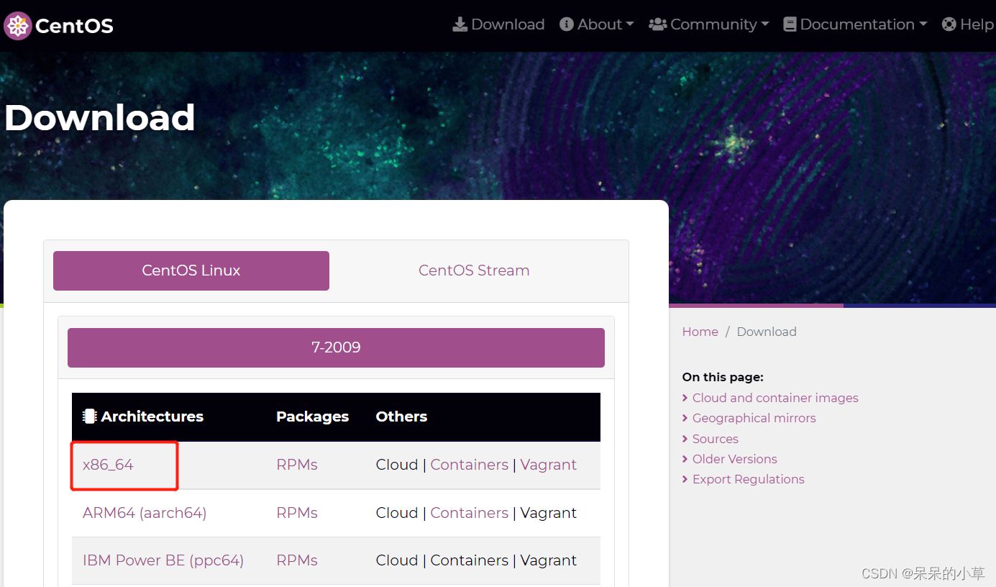Screen dimensions: 996x587
Task: Click the Download page heading
Action: 100,118
